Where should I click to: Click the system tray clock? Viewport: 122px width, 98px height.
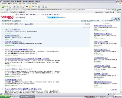tap(120, 97)
